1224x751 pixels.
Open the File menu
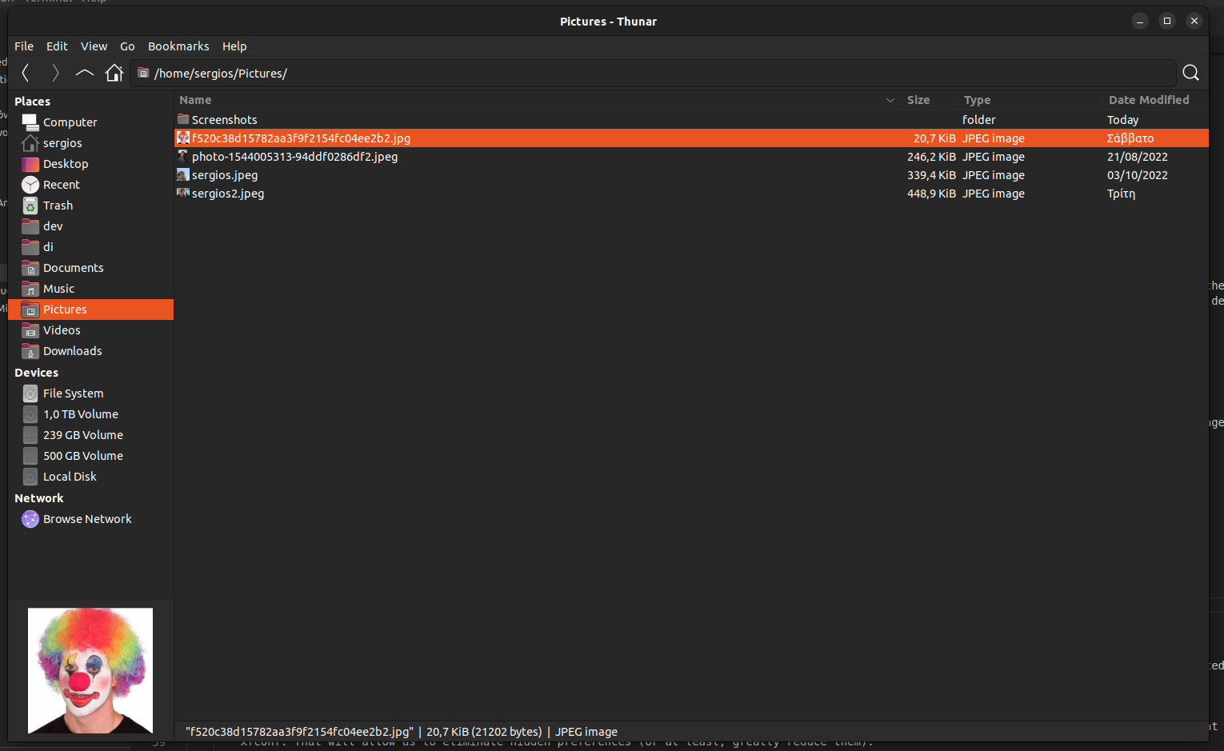24,46
